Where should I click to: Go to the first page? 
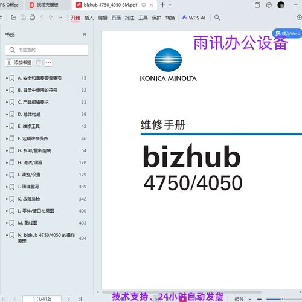4,299
